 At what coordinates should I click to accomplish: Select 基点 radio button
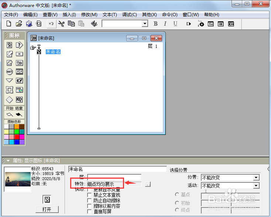(x=177, y=195)
